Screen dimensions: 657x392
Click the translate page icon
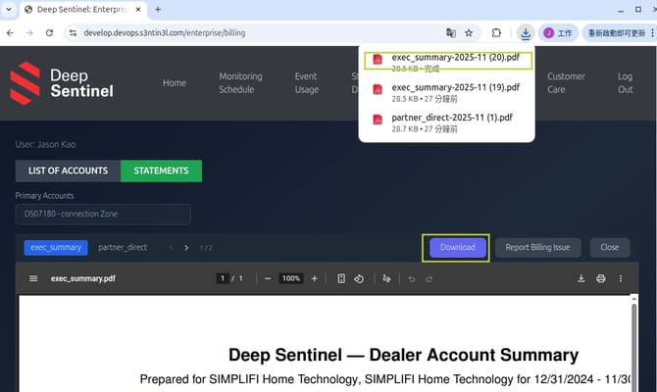(451, 32)
